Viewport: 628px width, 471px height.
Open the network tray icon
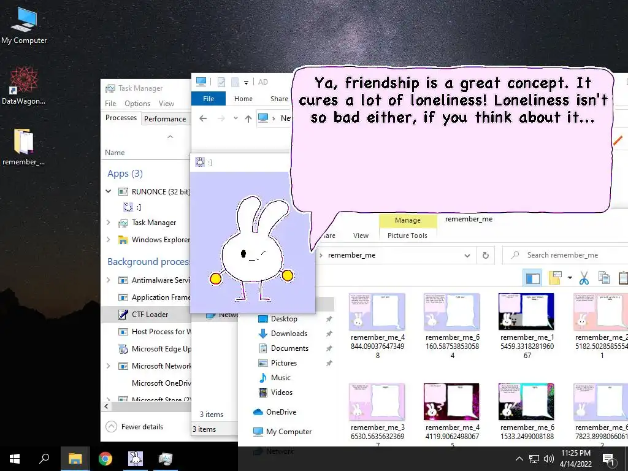coord(534,459)
